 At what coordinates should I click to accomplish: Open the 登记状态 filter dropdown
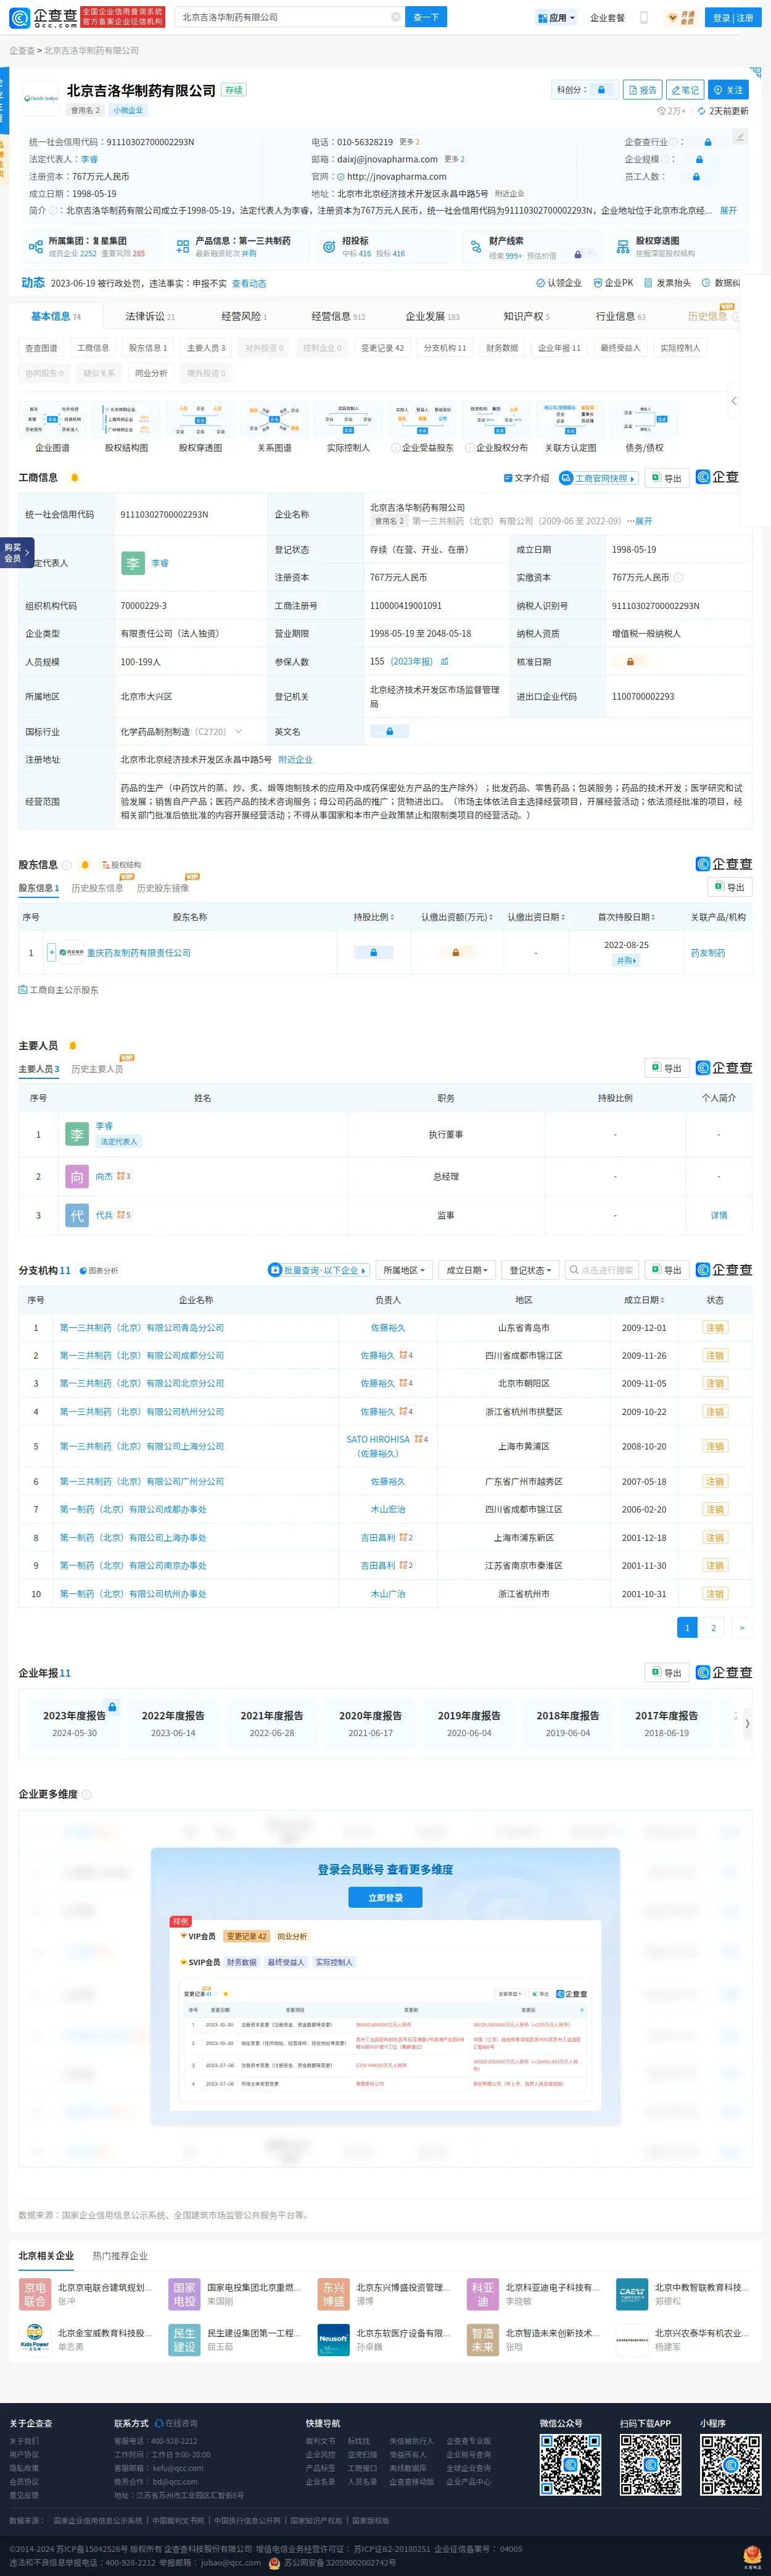(x=530, y=1270)
